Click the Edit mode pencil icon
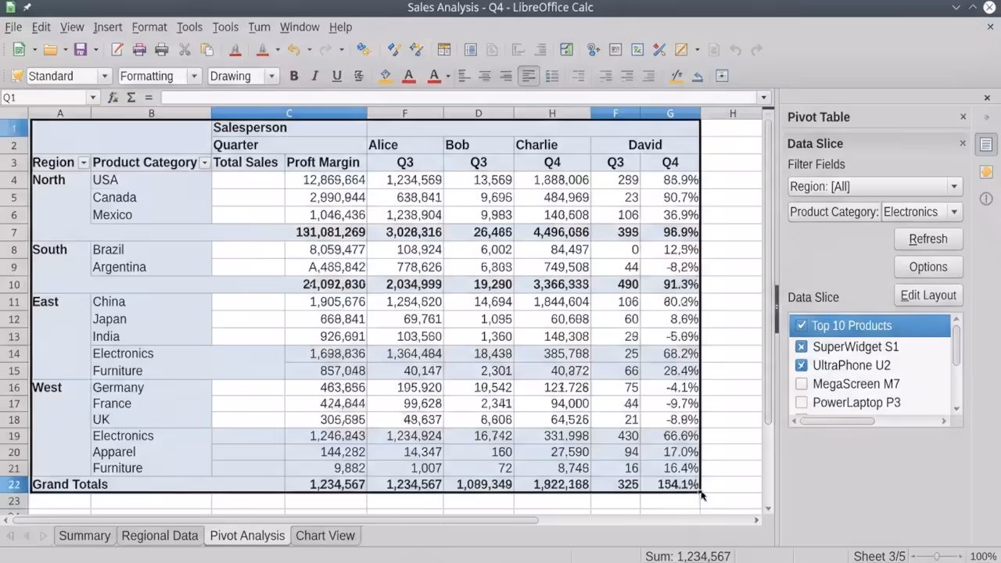1001x563 pixels. (x=117, y=49)
